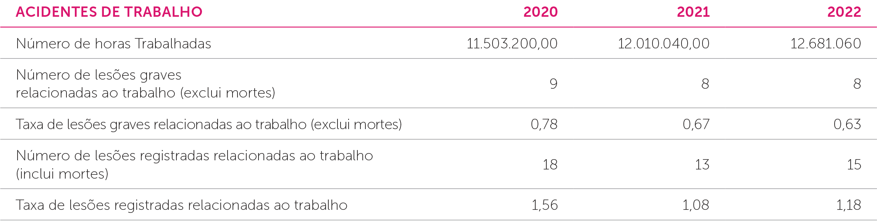Select the 2020 column header

click(x=540, y=12)
